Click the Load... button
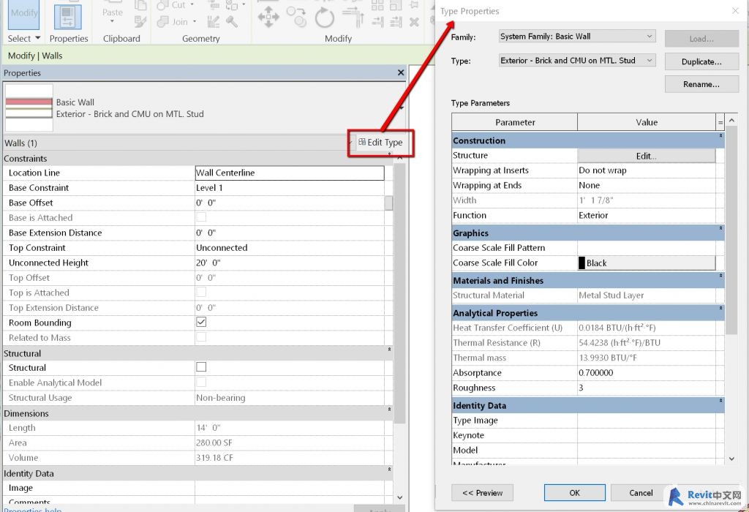The width and height of the screenshot is (749, 512). pos(701,39)
